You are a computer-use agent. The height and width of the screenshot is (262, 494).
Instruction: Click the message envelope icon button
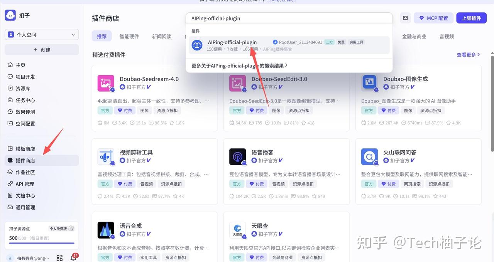(x=405, y=18)
